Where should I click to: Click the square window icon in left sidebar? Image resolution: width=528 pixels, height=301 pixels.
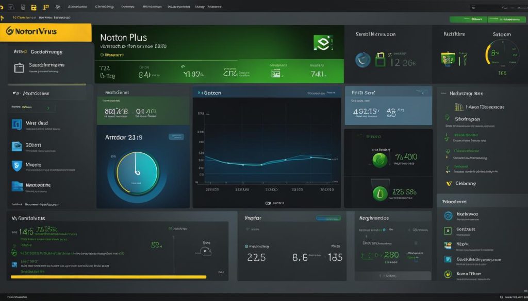point(19,67)
